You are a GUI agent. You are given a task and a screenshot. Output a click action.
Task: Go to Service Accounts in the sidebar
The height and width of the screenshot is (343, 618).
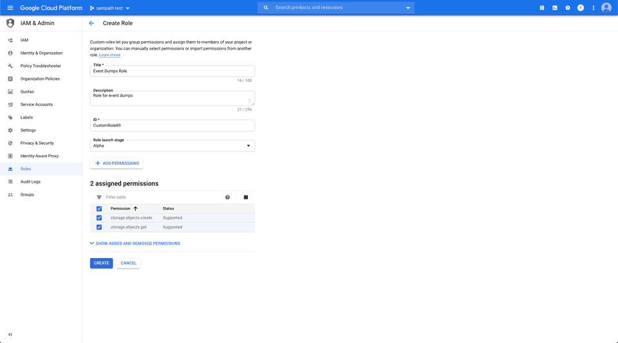pos(37,104)
